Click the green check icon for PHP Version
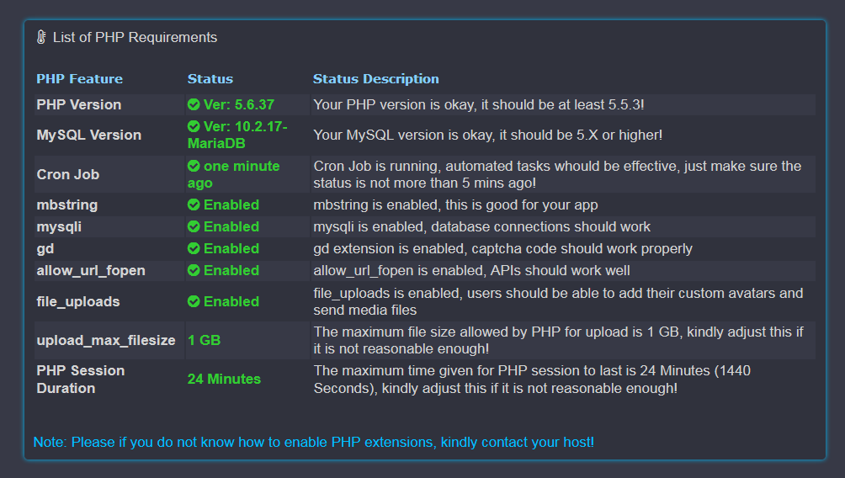This screenshot has height=478, width=845. (194, 104)
